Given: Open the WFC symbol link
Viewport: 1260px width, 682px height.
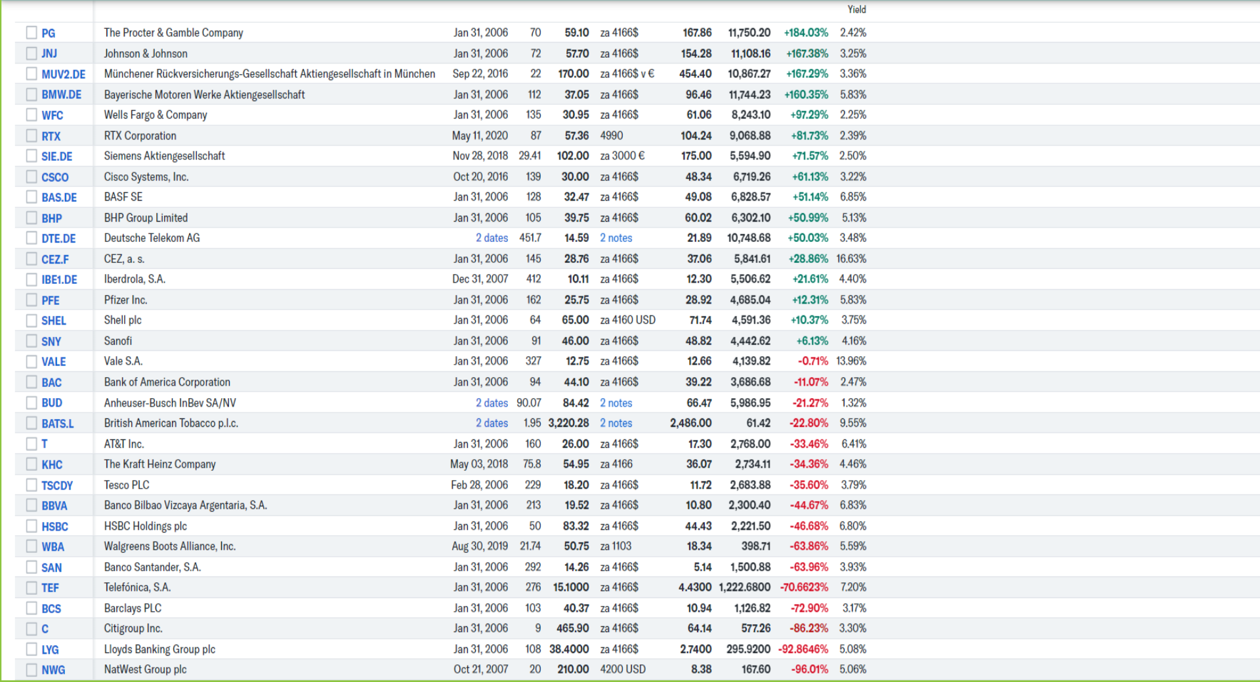Looking at the screenshot, I should [x=52, y=115].
